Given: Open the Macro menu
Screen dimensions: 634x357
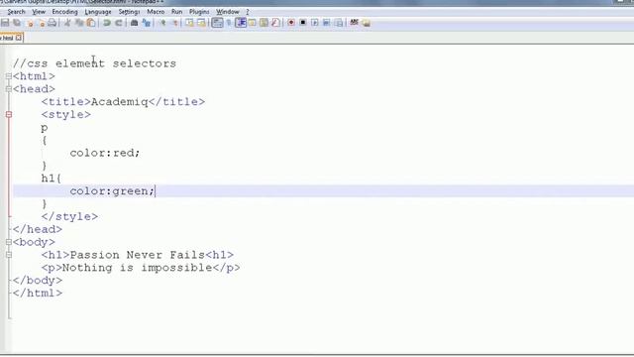Looking at the screenshot, I should pos(156,12).
